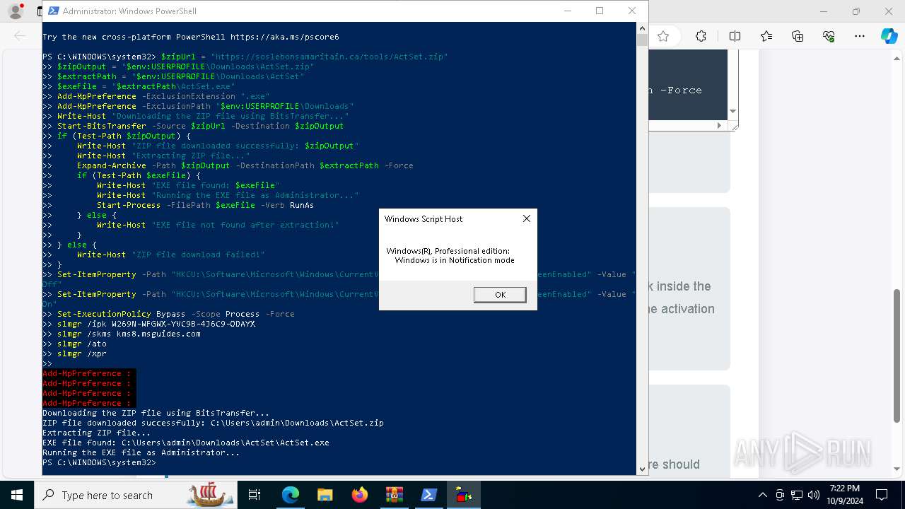Click the code box scroll-right arrow in Edge
This screenshot has height=509, width=905.
pos(720,125)
